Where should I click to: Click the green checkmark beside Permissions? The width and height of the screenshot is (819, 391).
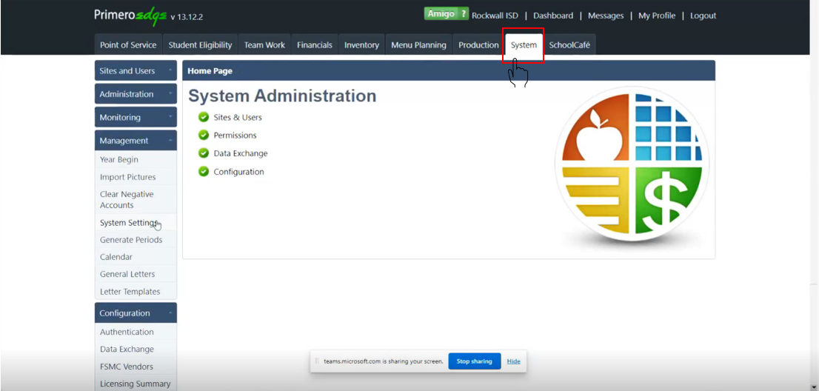click(204, 136)
